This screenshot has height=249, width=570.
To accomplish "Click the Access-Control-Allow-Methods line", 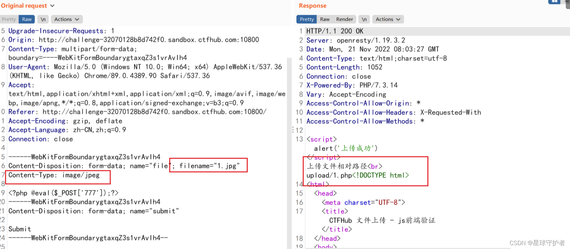I will 365,121.
